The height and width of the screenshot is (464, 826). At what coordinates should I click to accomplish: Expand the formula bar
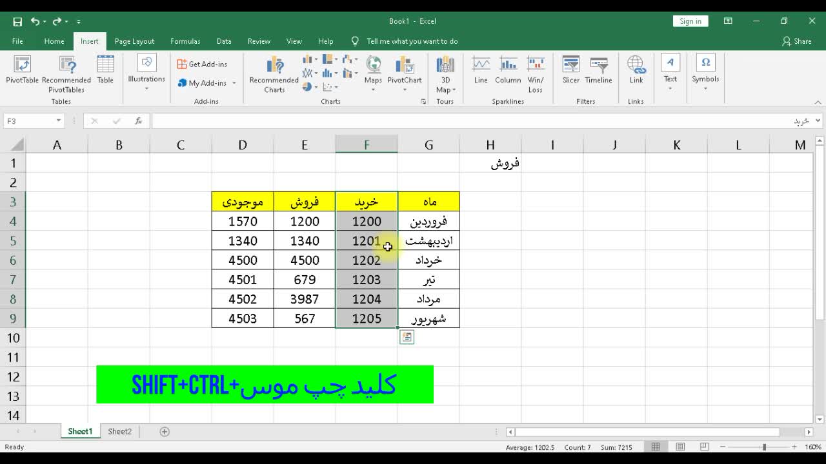[818, 121]
